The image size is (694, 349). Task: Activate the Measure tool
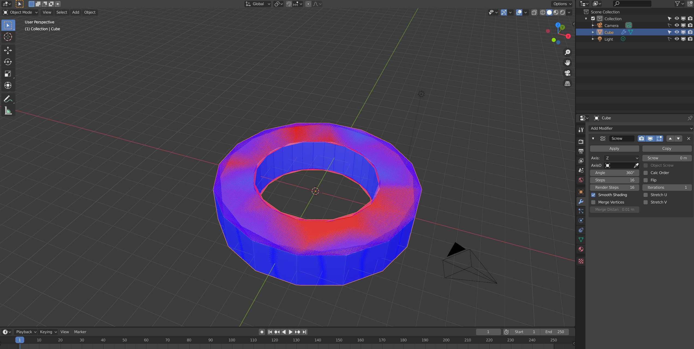(8, 111)
